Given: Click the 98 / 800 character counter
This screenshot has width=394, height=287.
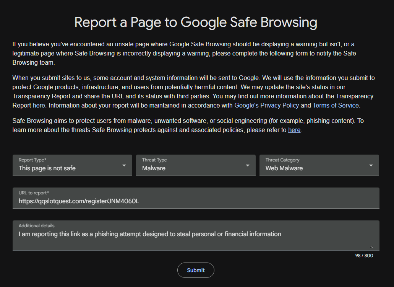Looking at the screenshot, I should pos(364,256).
